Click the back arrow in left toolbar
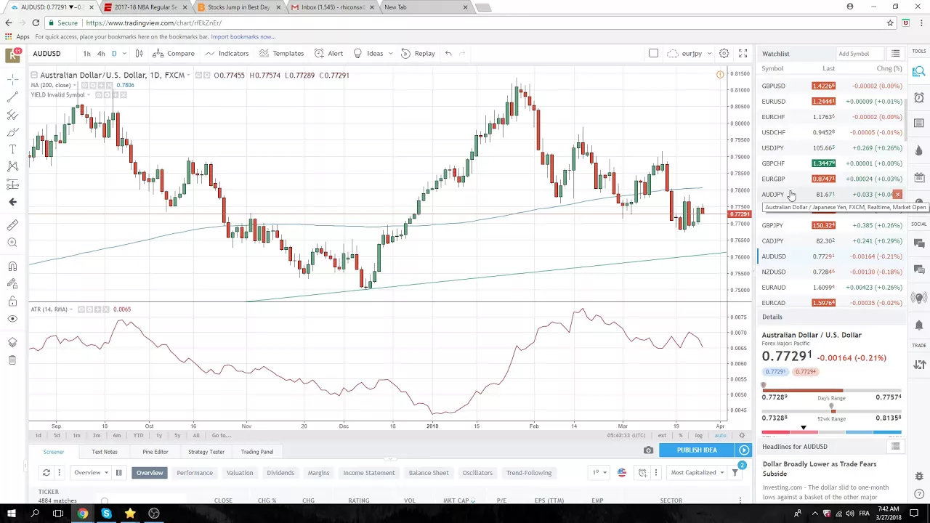This screenshot has width=930, height=523. coord(12,202)
